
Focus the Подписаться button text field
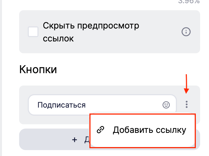coord(102,105)
